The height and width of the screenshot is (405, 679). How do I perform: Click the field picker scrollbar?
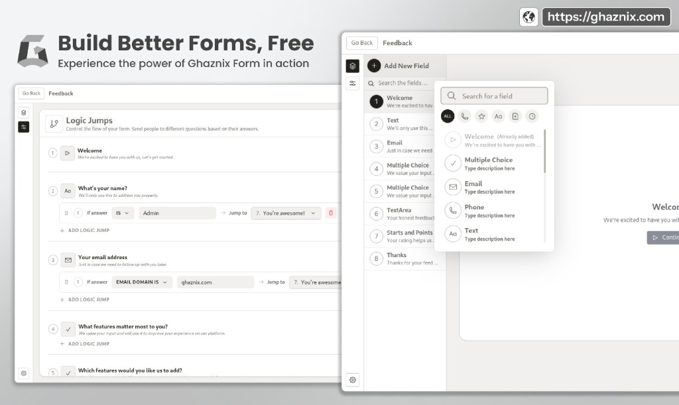coord(544,151)
